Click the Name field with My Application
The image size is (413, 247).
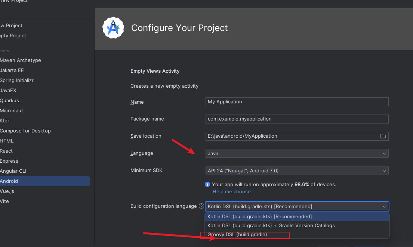point(297,102)
